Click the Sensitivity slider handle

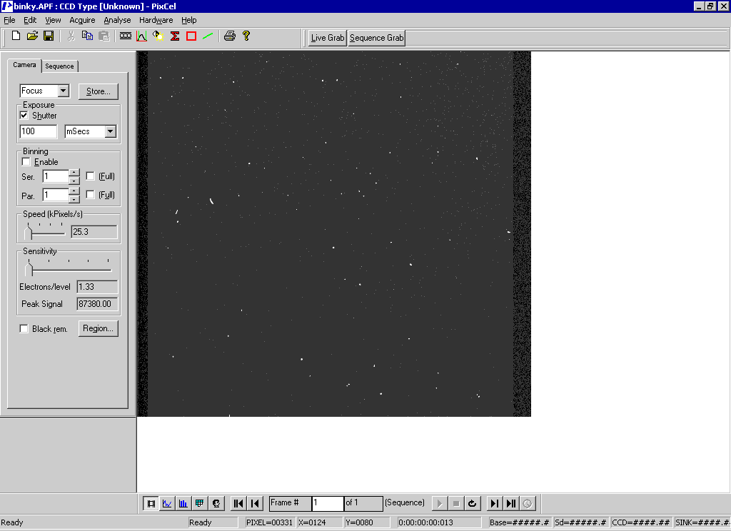pyautogui.click(x=29, y=269)
